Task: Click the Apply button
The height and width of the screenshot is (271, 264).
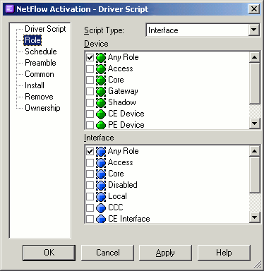Action: click(x=165, y=253)
